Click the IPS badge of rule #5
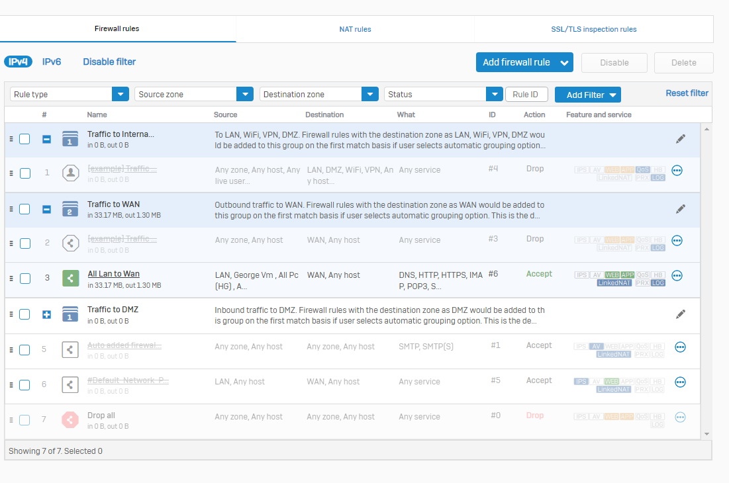729x483 pixels. 581,381
